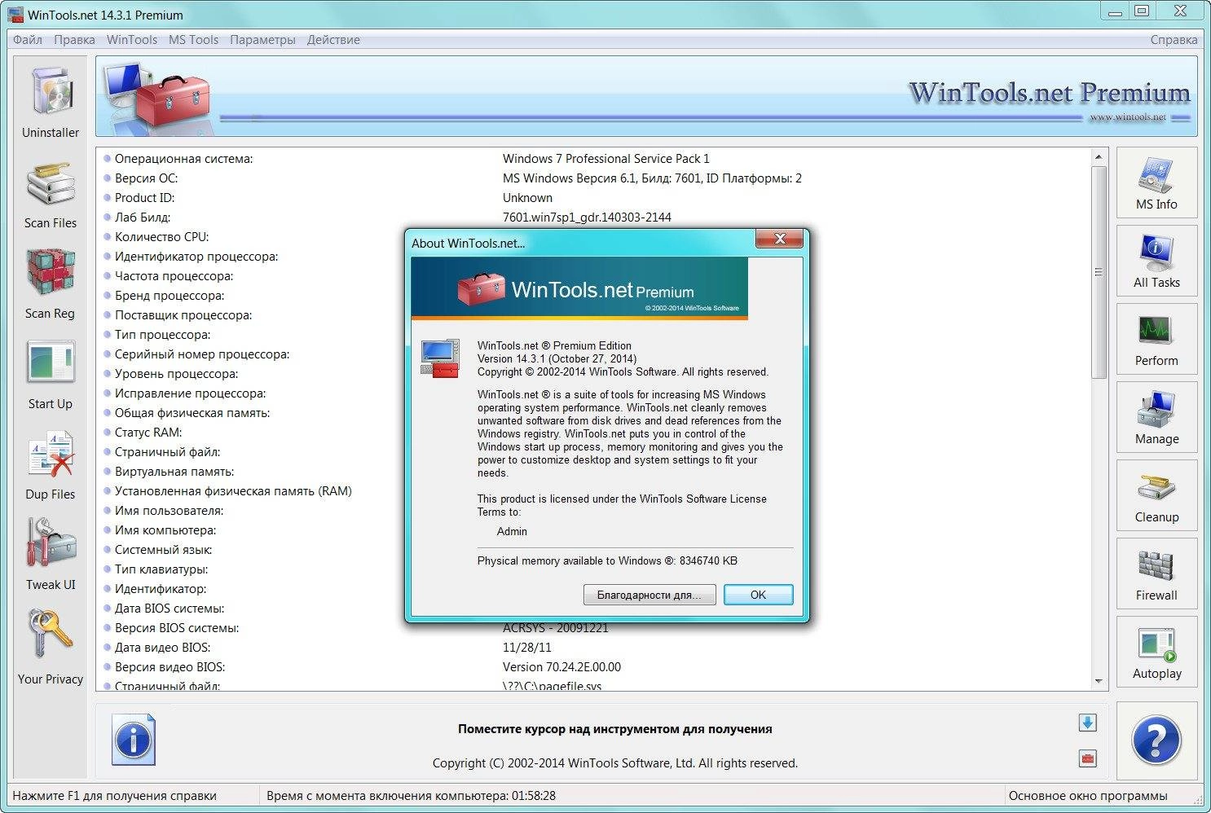Close the About WinTools.net dialog
1211x813 pixels.
(780, 239)
